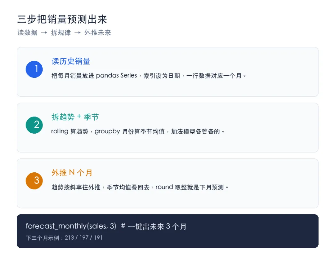This screenshot has width=335, height=270.
Task: Click the 外推未来 breadcrumb step
Action: click(98, 33)
